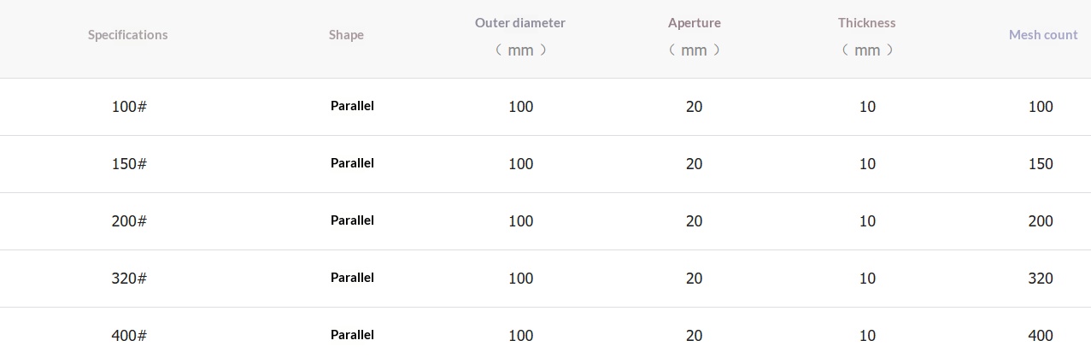This screenshot has width=1091, height=364.
Task: Select the 150# specification cell
Action: click(x=129, y=164)
